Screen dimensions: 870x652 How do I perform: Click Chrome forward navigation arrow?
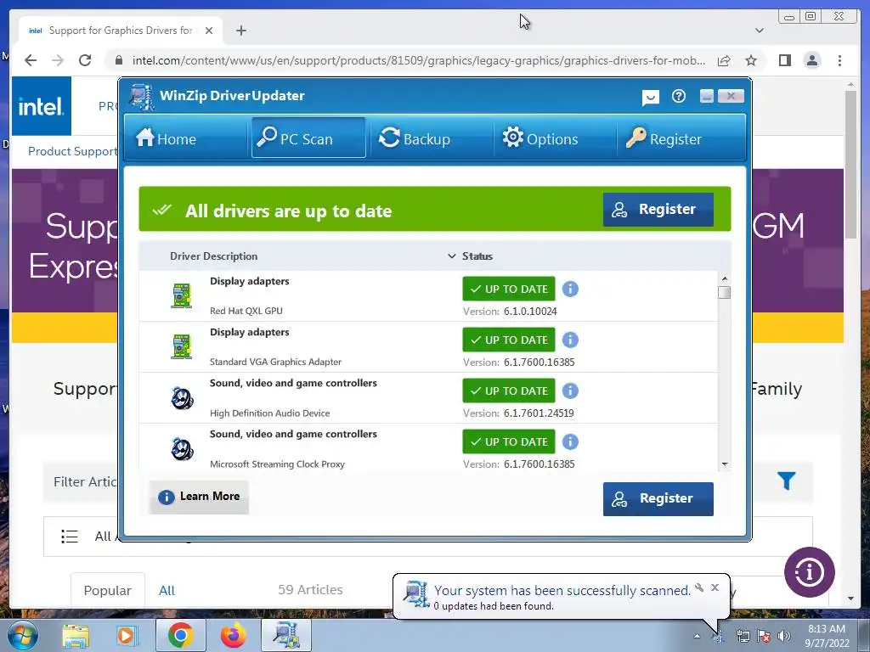pyautogui.click(x=58, y=60)
